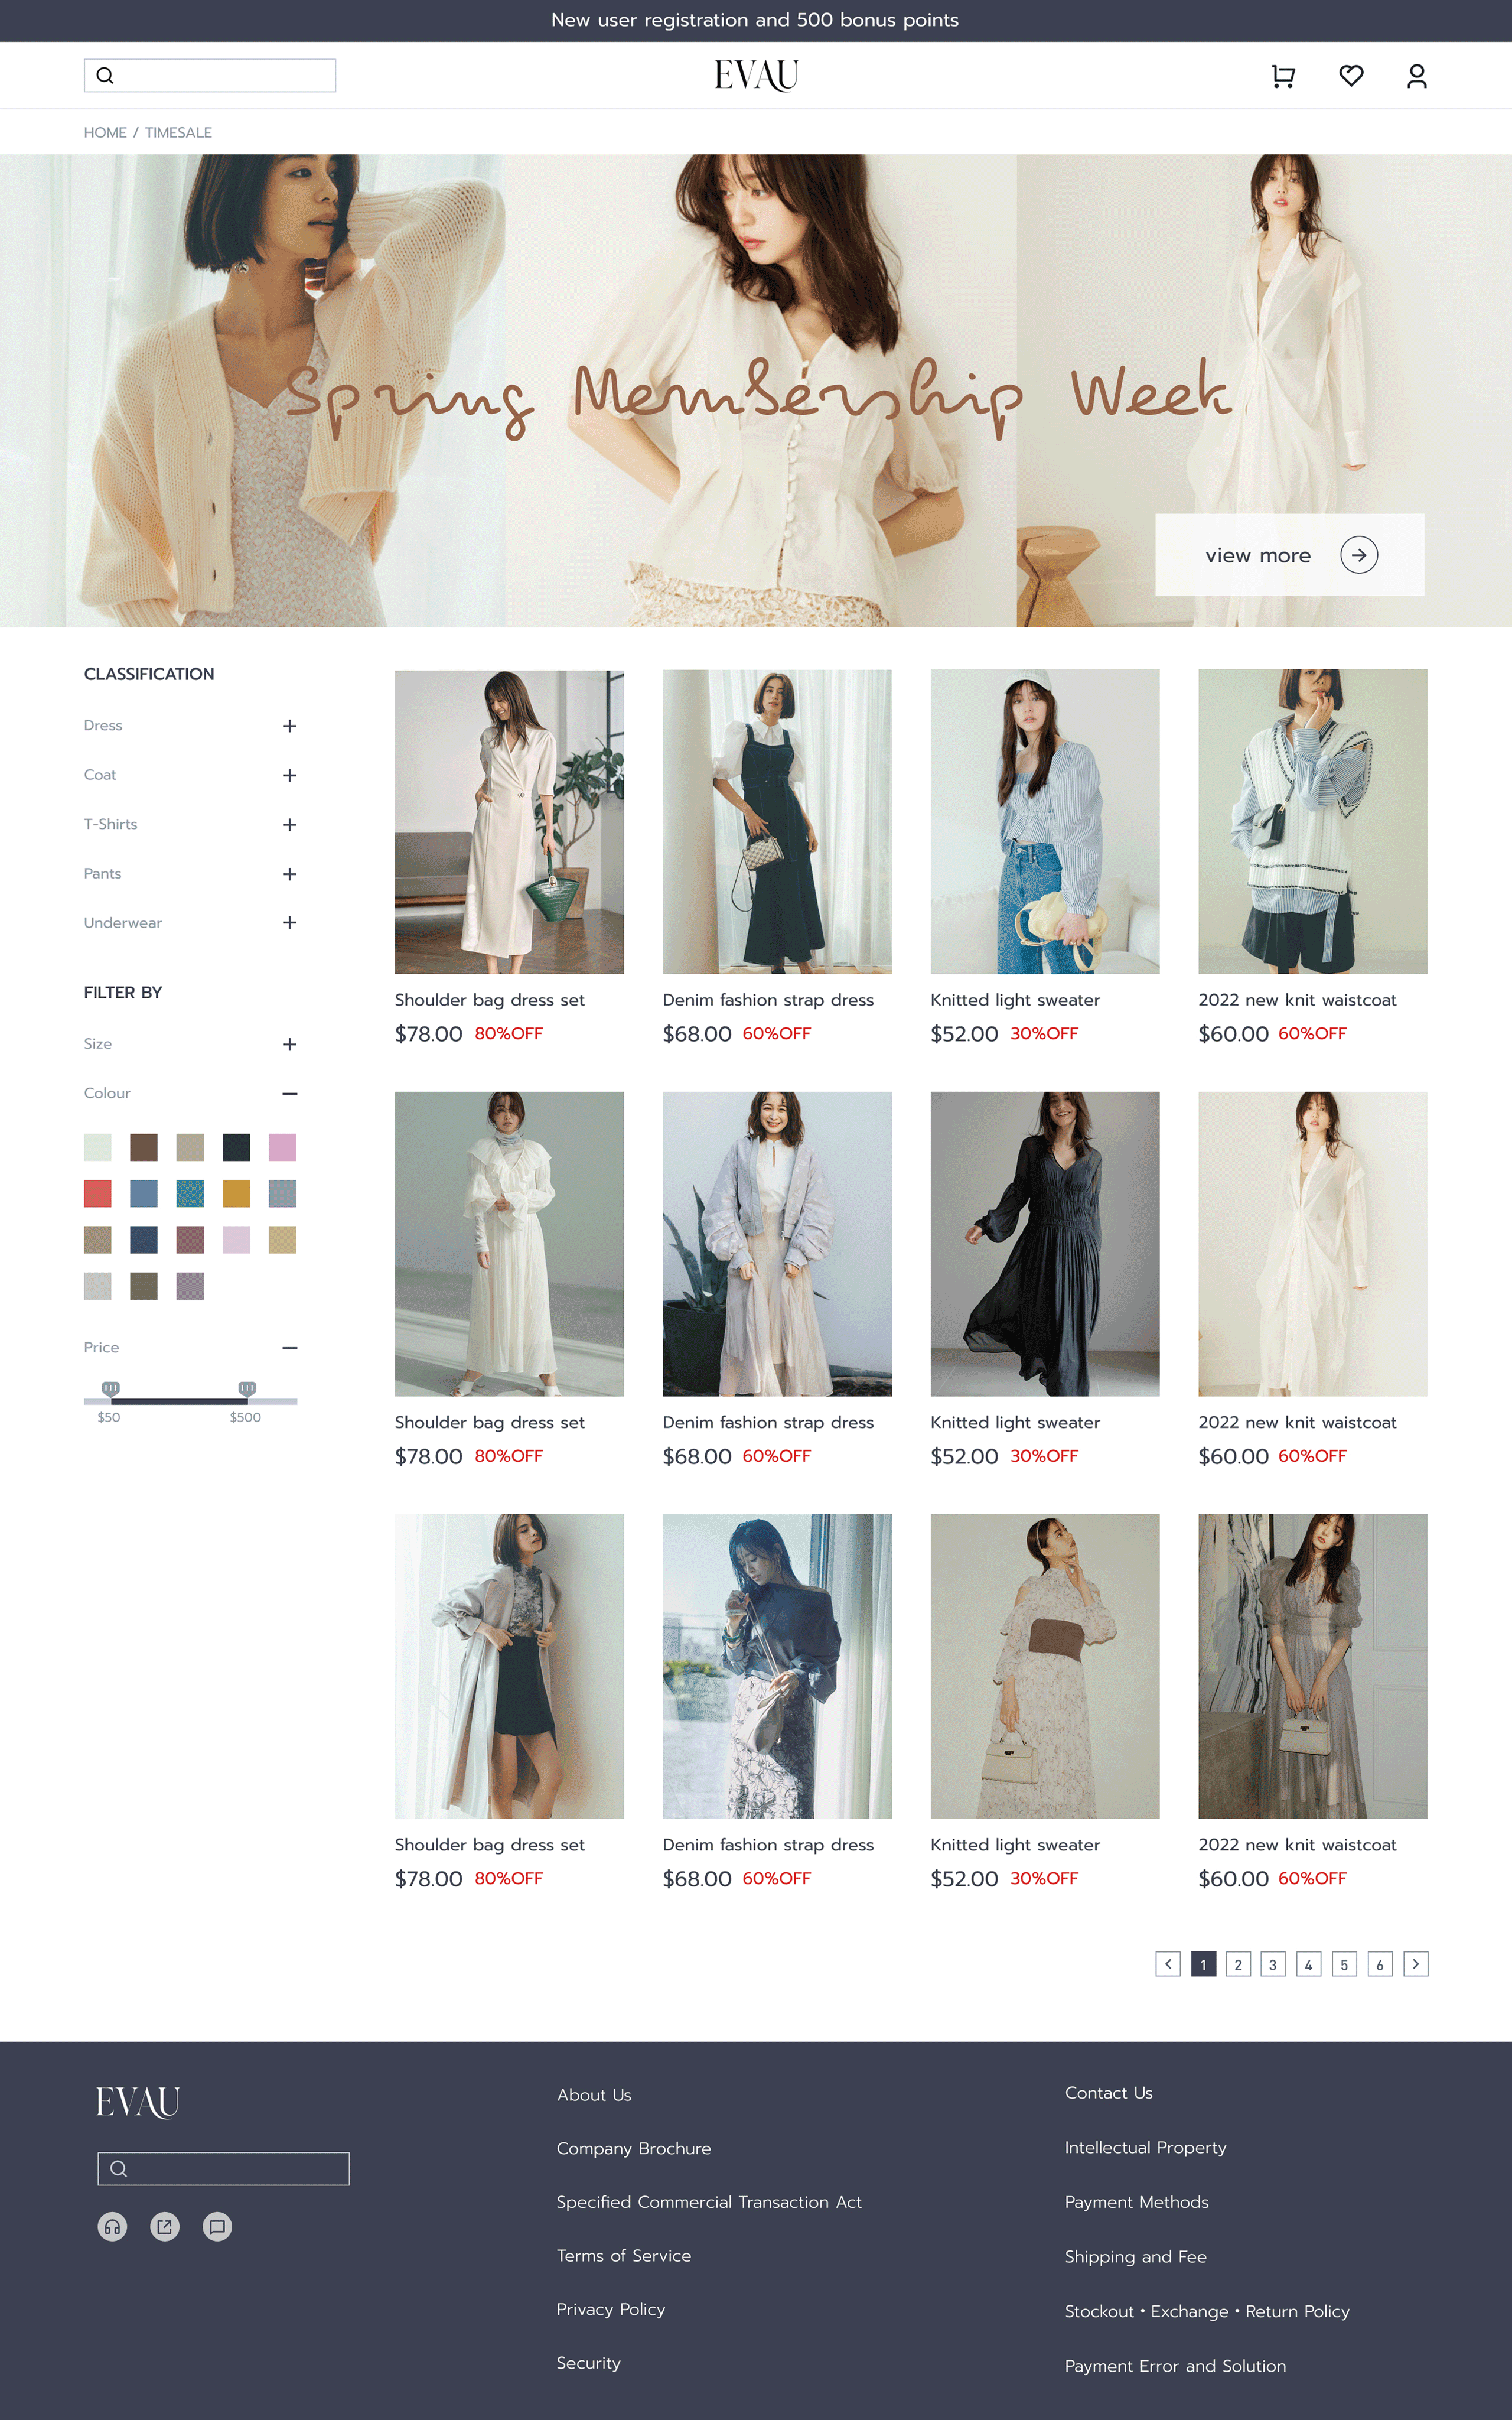
Task: Click the HOME breadcrumb link
Action: 105,133
